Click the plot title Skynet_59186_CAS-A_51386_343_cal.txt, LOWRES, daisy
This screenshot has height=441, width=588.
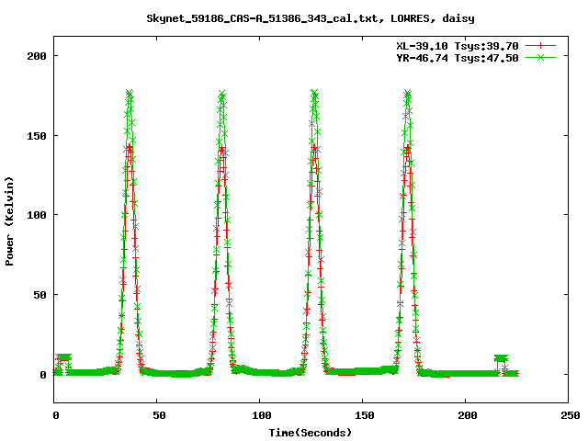[311, 18]
